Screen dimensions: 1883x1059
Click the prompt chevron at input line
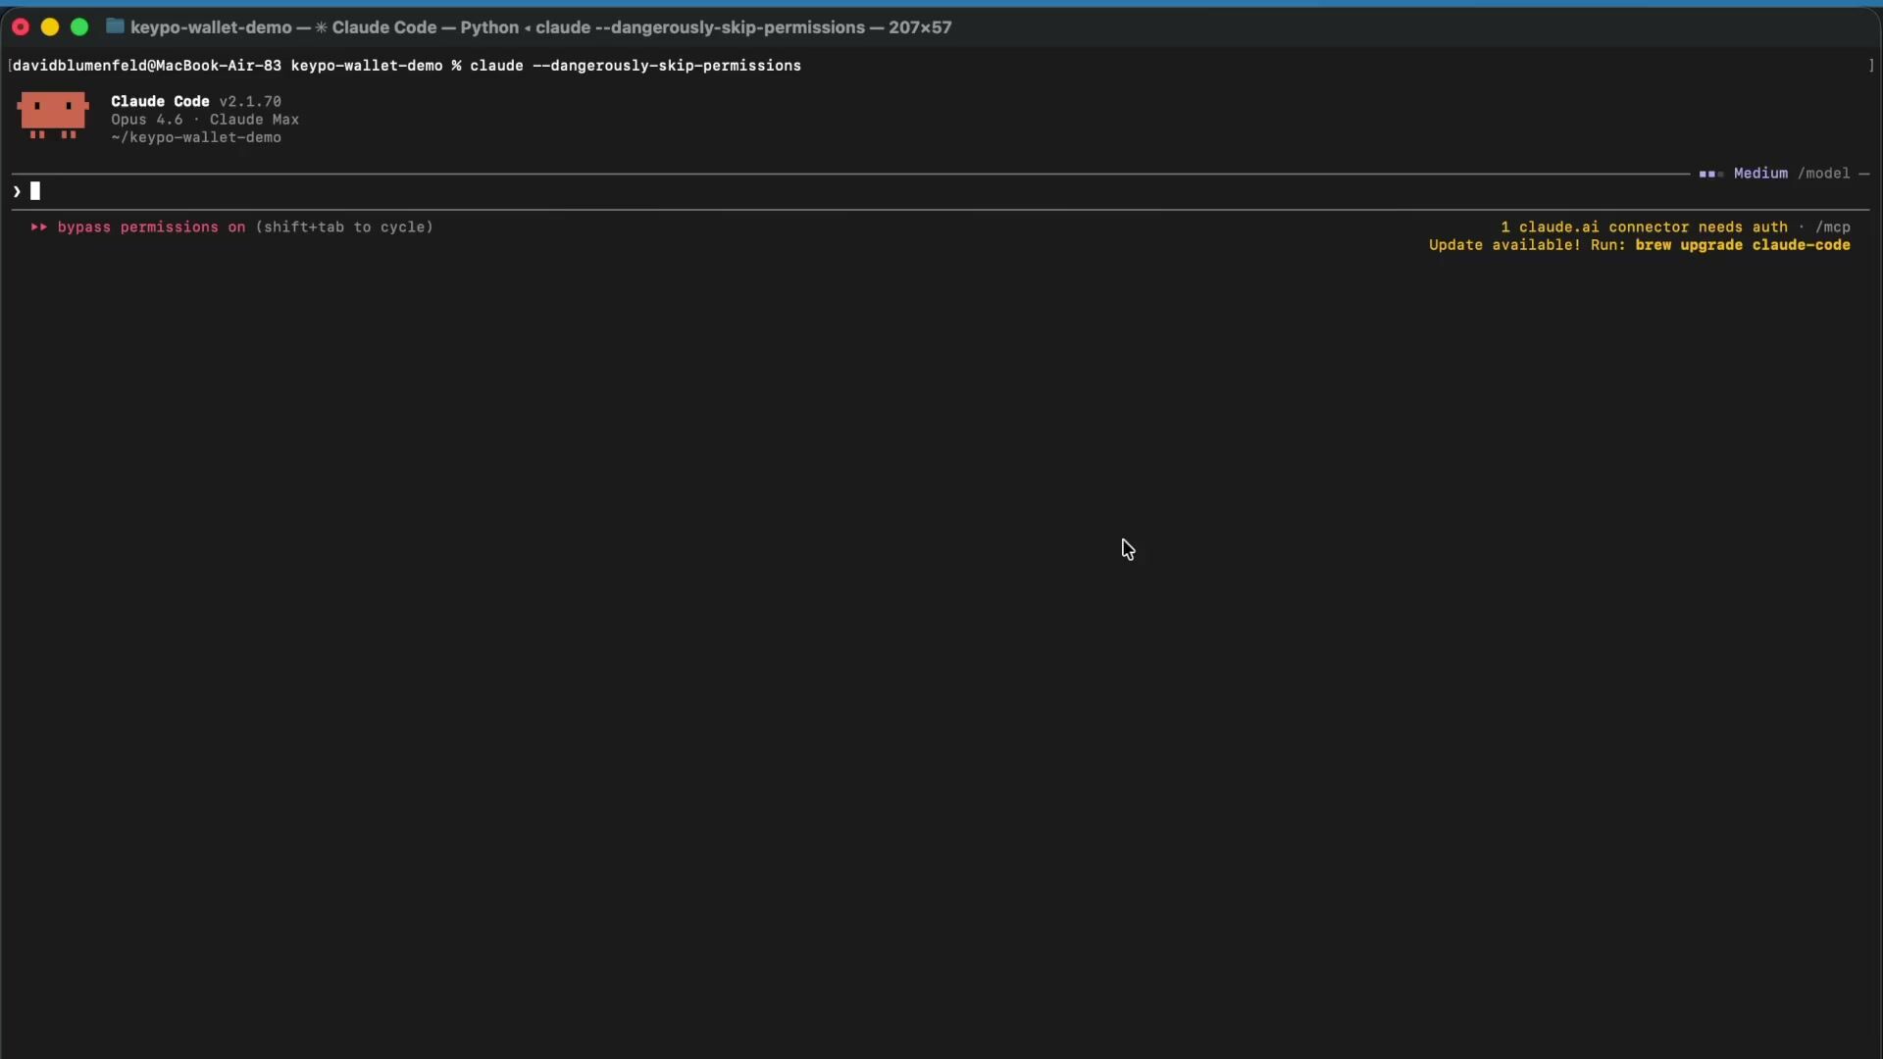coord(17,191)
